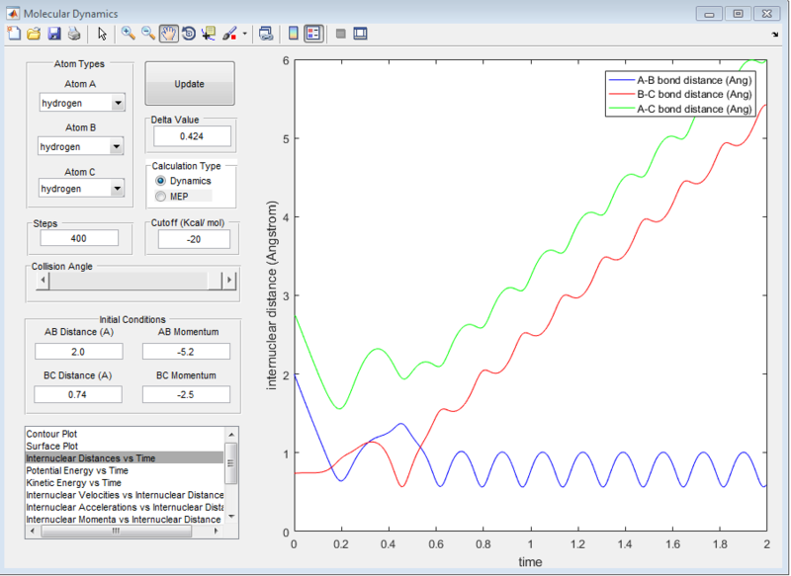
Task: Click the Print figure icon
Action: [74, 34]
